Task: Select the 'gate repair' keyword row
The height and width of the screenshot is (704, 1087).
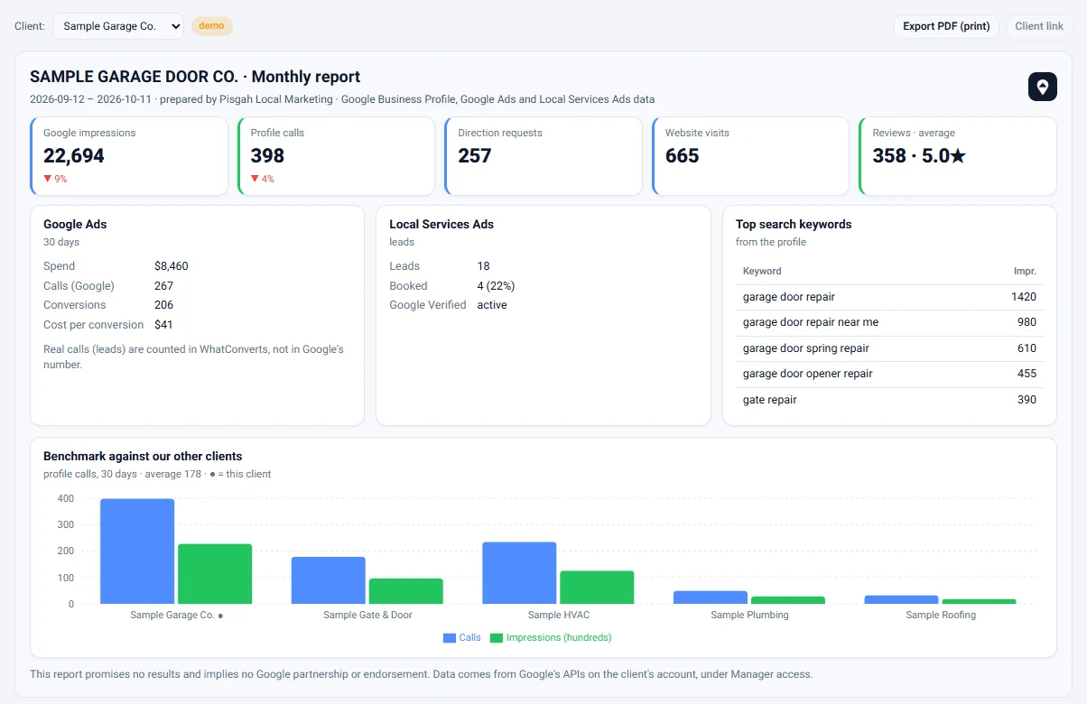Action: (889, 400)
